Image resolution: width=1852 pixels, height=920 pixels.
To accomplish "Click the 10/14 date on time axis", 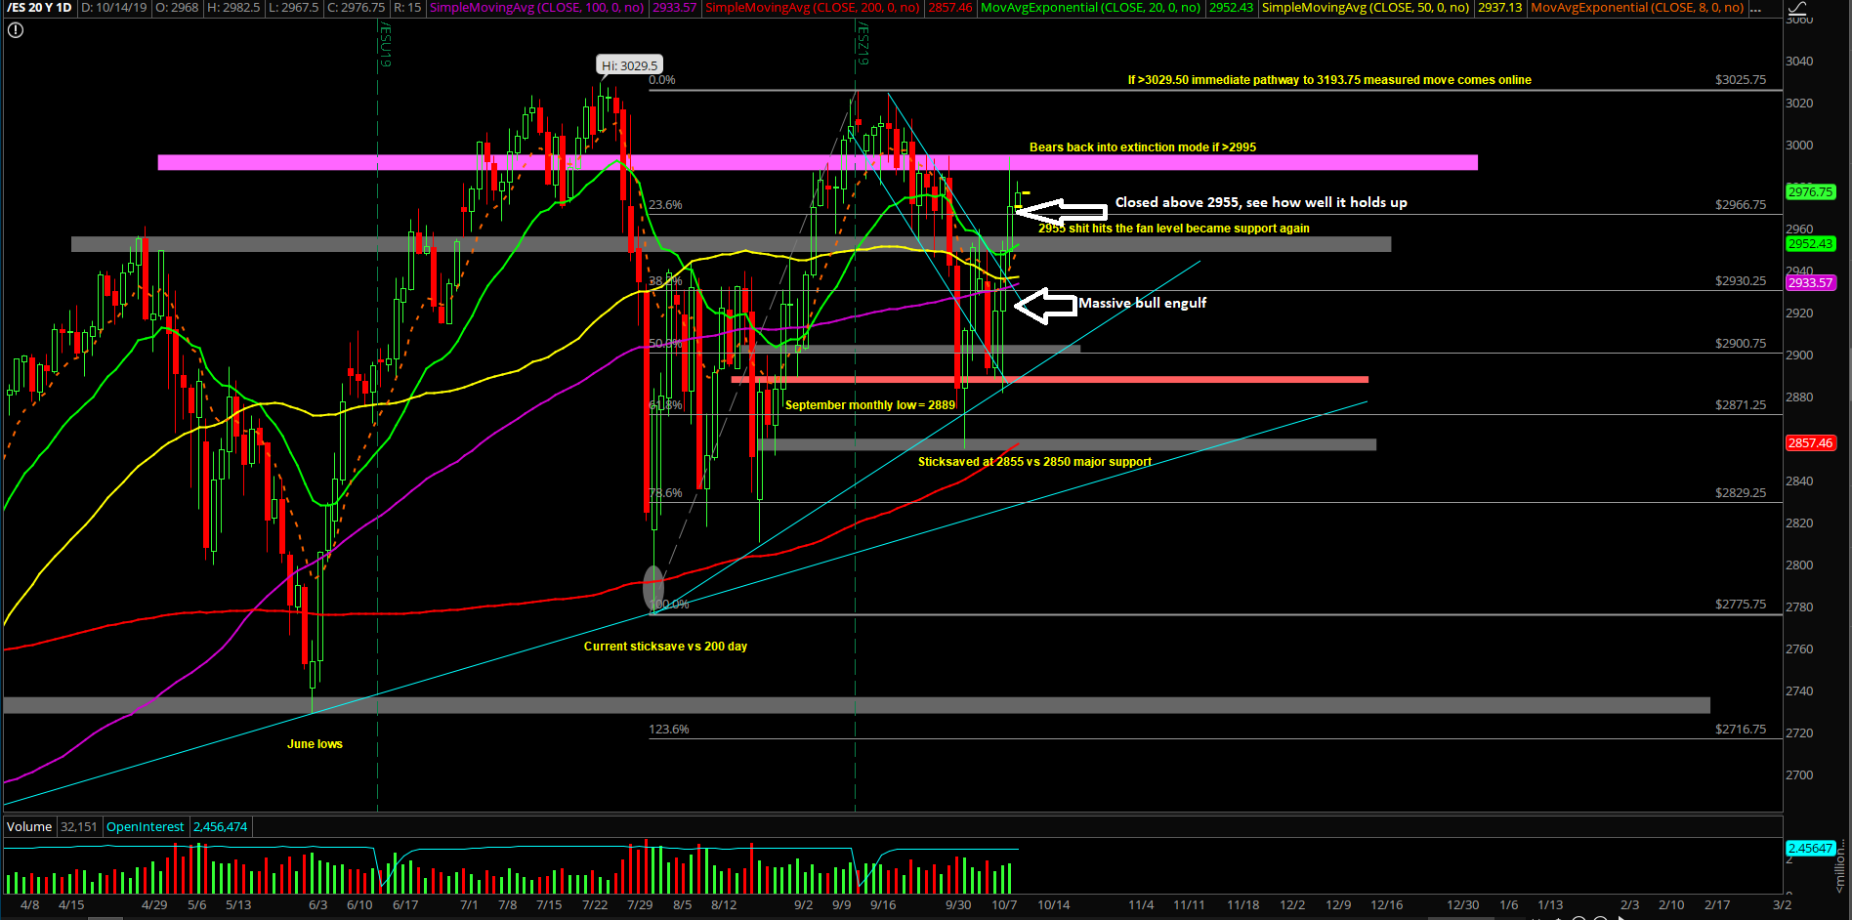I will (x=1053, y=905).
